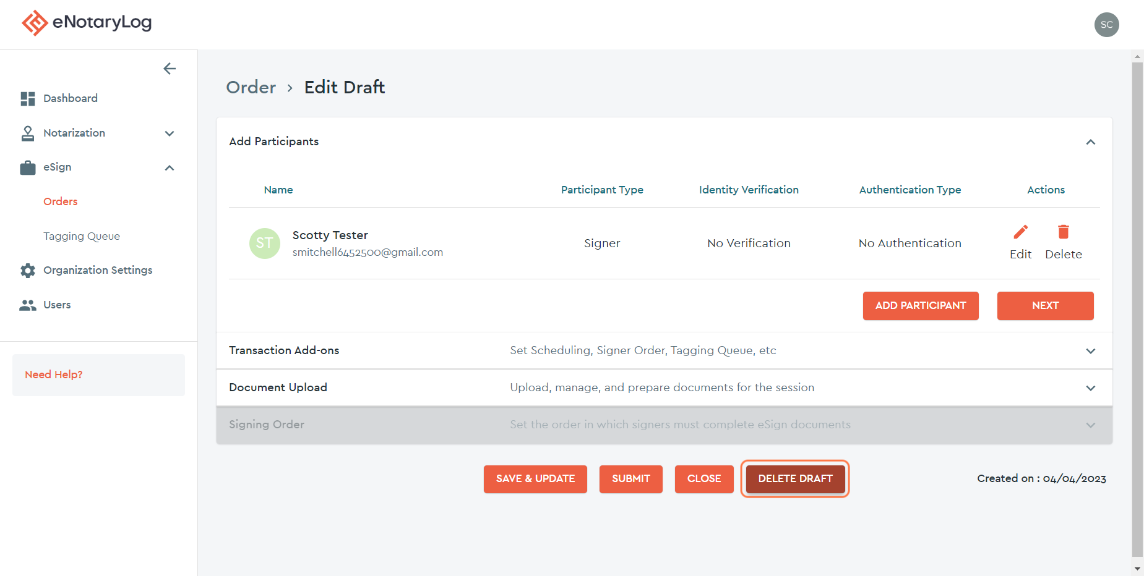Click the pencil Edit icon for Scotty Tester
The image size is (1144, 576).
tap(1021, 232)
